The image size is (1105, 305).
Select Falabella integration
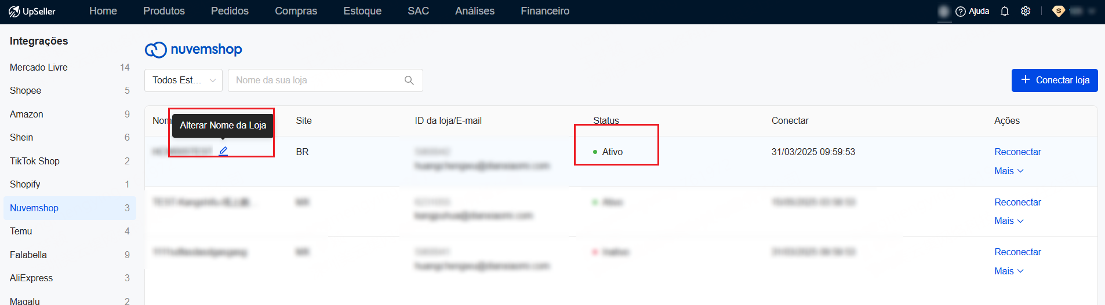point(70,255)
